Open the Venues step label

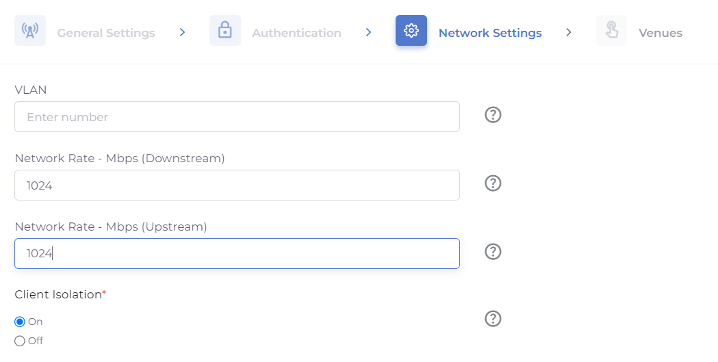660,33
